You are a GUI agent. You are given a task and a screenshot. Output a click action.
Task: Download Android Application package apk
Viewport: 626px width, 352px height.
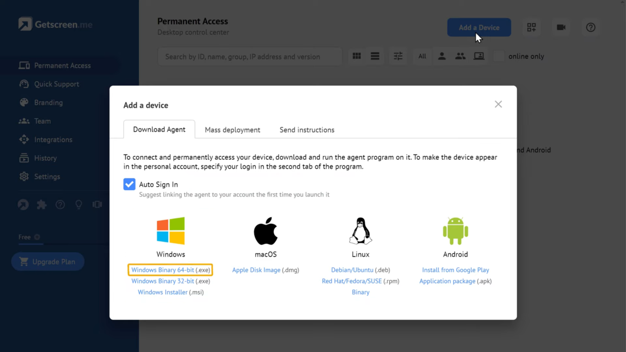455,281
